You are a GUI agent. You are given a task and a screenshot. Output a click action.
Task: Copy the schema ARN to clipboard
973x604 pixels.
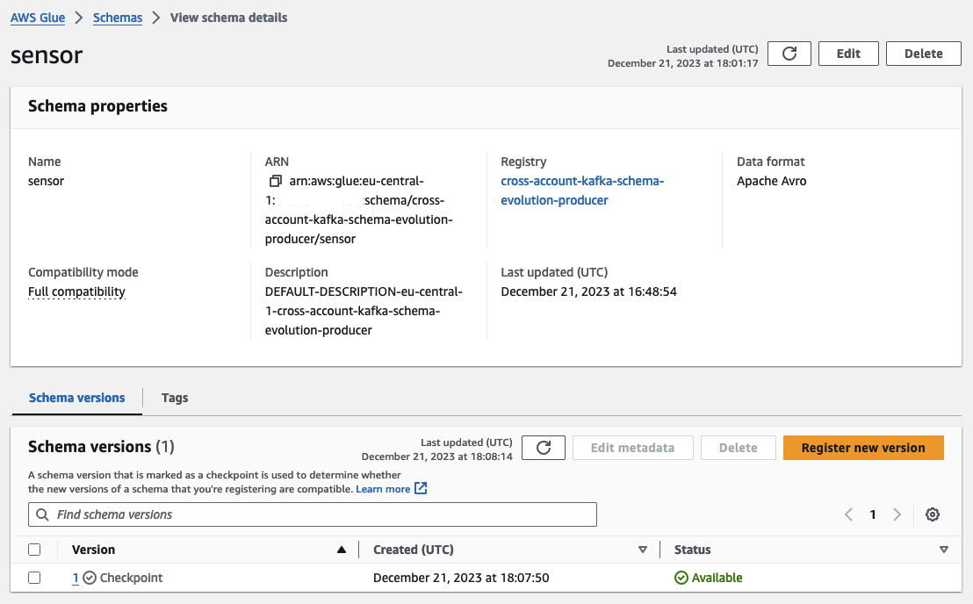pos(276,181)
